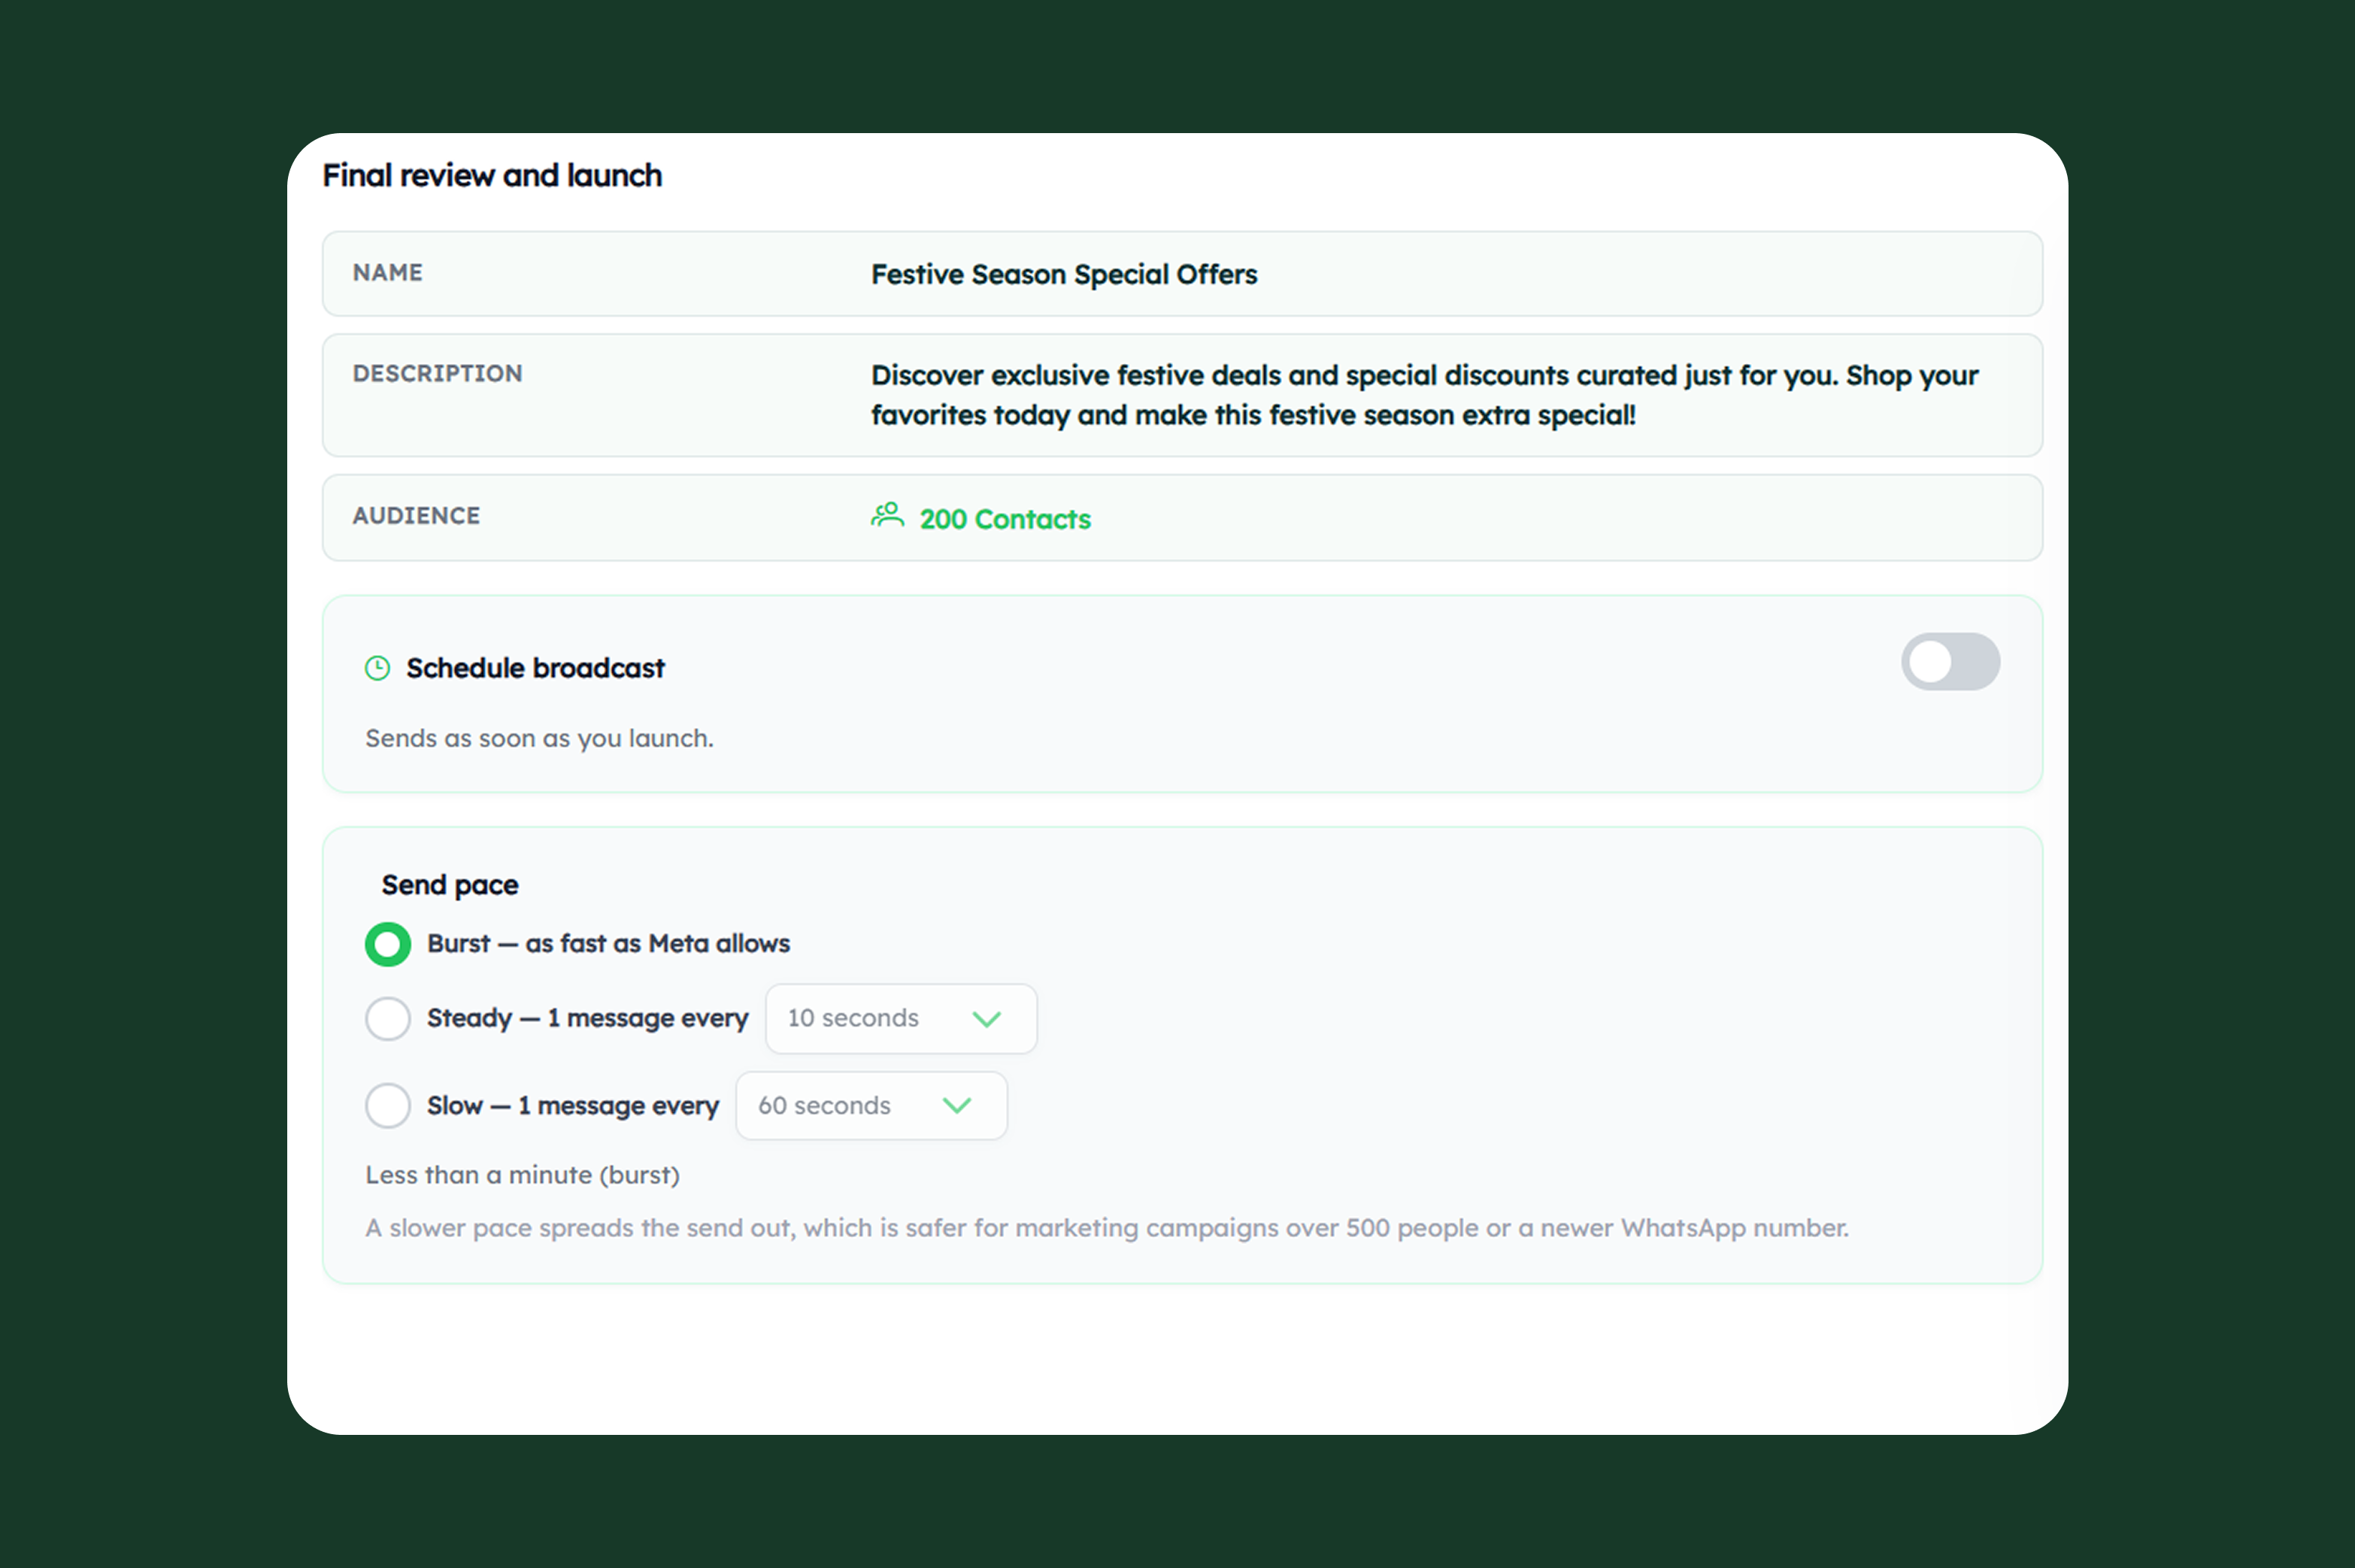This screenshot has height=1568, width=2355.
Task: Toggle the Schedule broadcast switch
Action: [1949, 661]
